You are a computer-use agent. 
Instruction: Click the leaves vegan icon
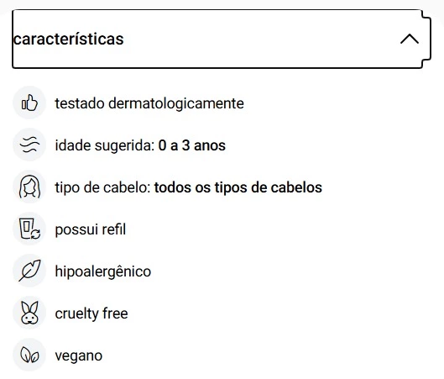coord(29,355)
